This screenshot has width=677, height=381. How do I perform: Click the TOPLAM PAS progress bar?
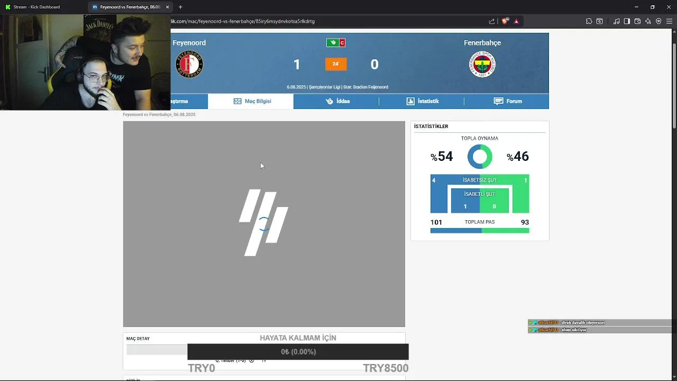(480, 231)
